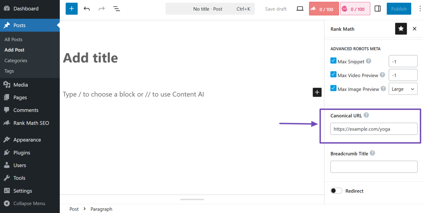Open the Max Image Preview Large dropdown

pyautogui.click(x=403, y=89)
